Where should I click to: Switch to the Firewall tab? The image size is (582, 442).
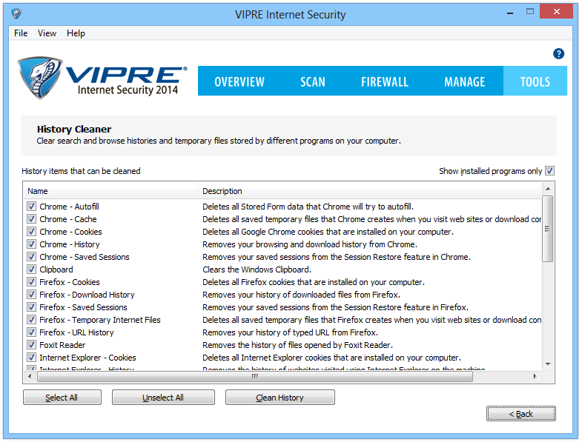click(384, 81)
